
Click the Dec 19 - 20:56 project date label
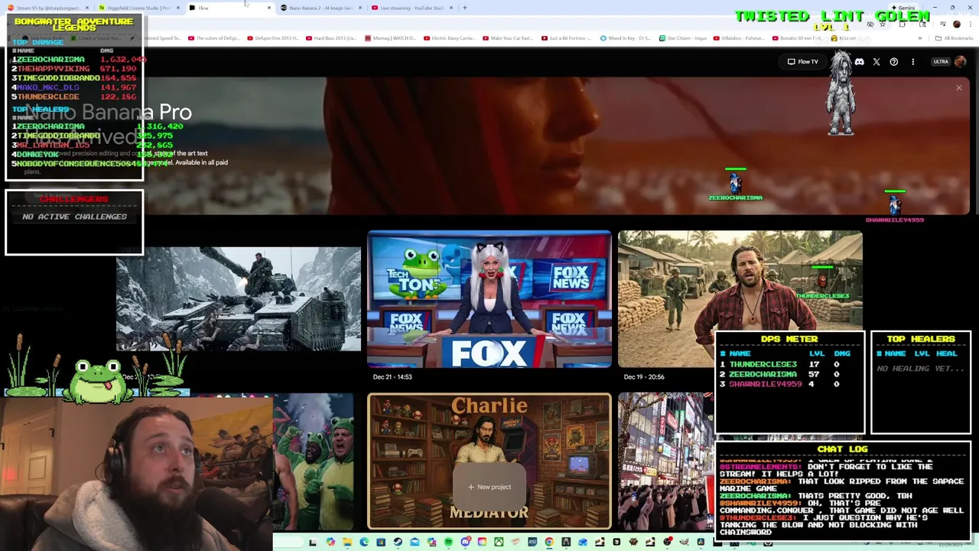point(644,377)
